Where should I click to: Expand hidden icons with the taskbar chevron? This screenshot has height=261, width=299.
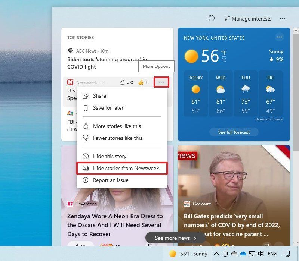(216, 254)
